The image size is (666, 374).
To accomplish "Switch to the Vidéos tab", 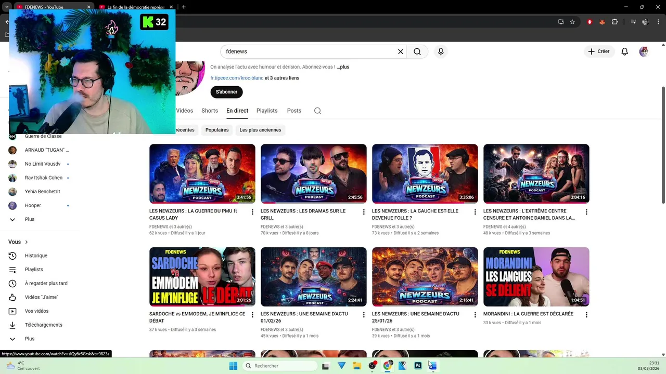I will point(184,111).
